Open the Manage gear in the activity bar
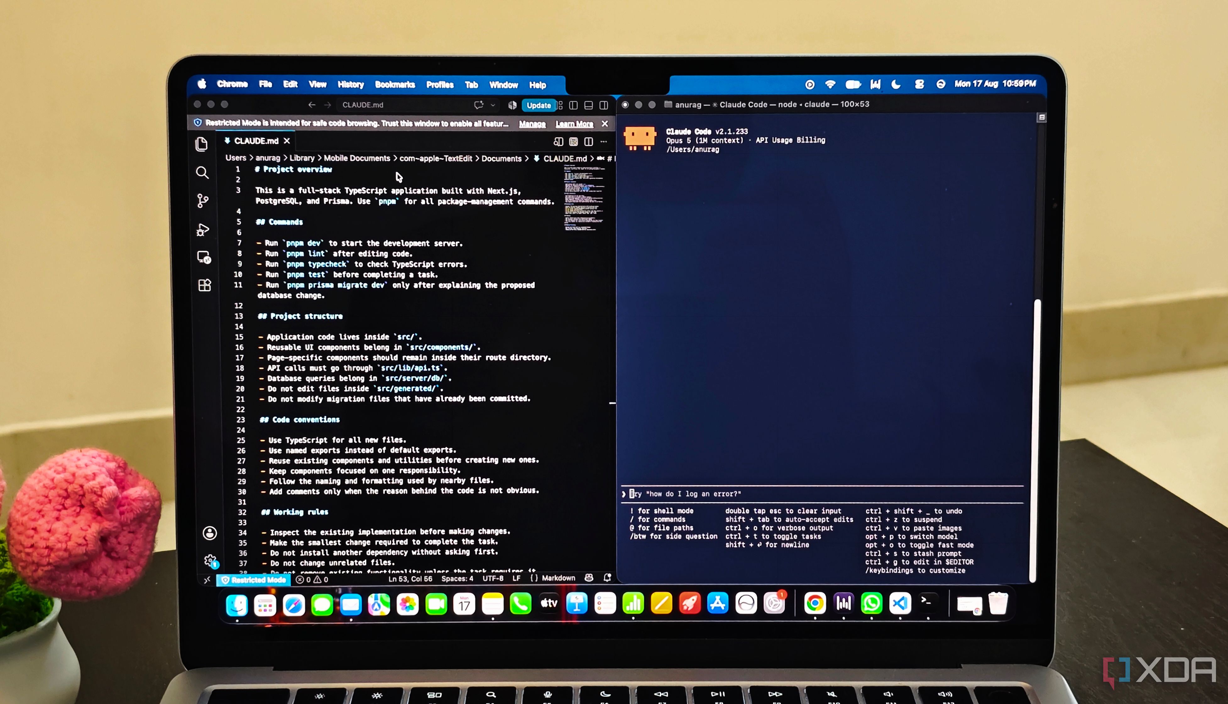The image size is (1228, 704). pos(211,561)
